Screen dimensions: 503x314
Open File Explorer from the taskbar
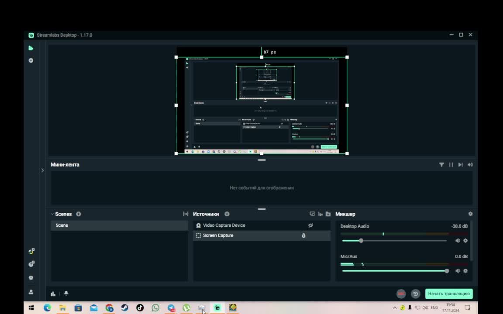point(62,308)
